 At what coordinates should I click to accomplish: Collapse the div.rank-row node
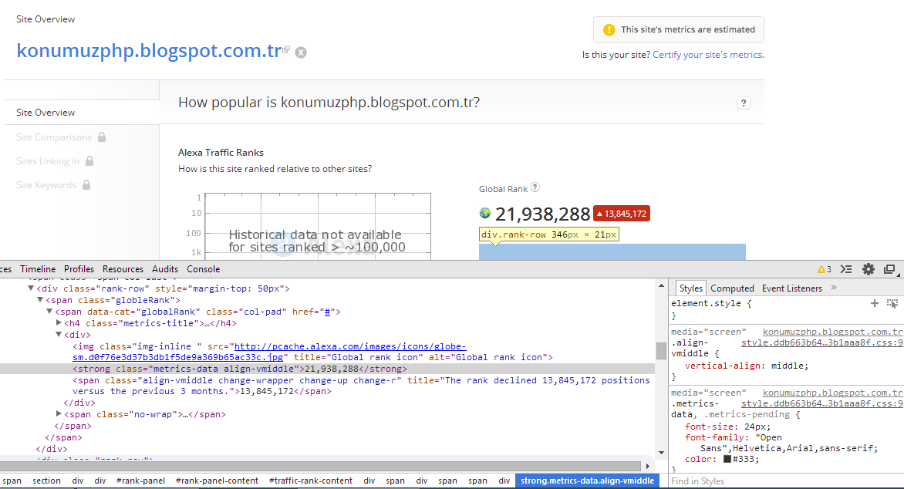[31, 288]
